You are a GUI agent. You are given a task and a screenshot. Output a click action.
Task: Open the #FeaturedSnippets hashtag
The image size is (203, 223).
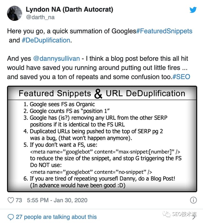pyautogui.click(x=164, y=31)
